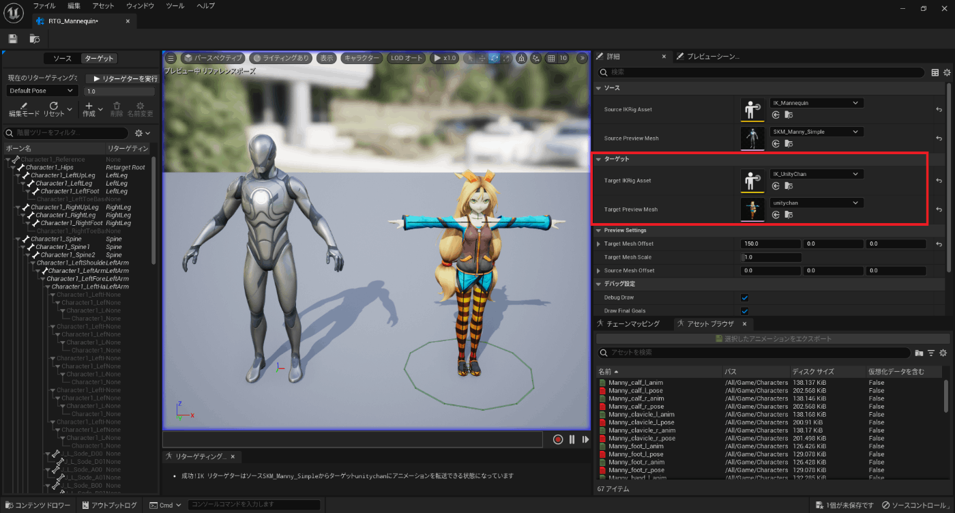955x513 pixels.
Task: Open the SKM_Manny_Simple mesh dropdown
Action: pyautogui.click(x=817, y=132)
